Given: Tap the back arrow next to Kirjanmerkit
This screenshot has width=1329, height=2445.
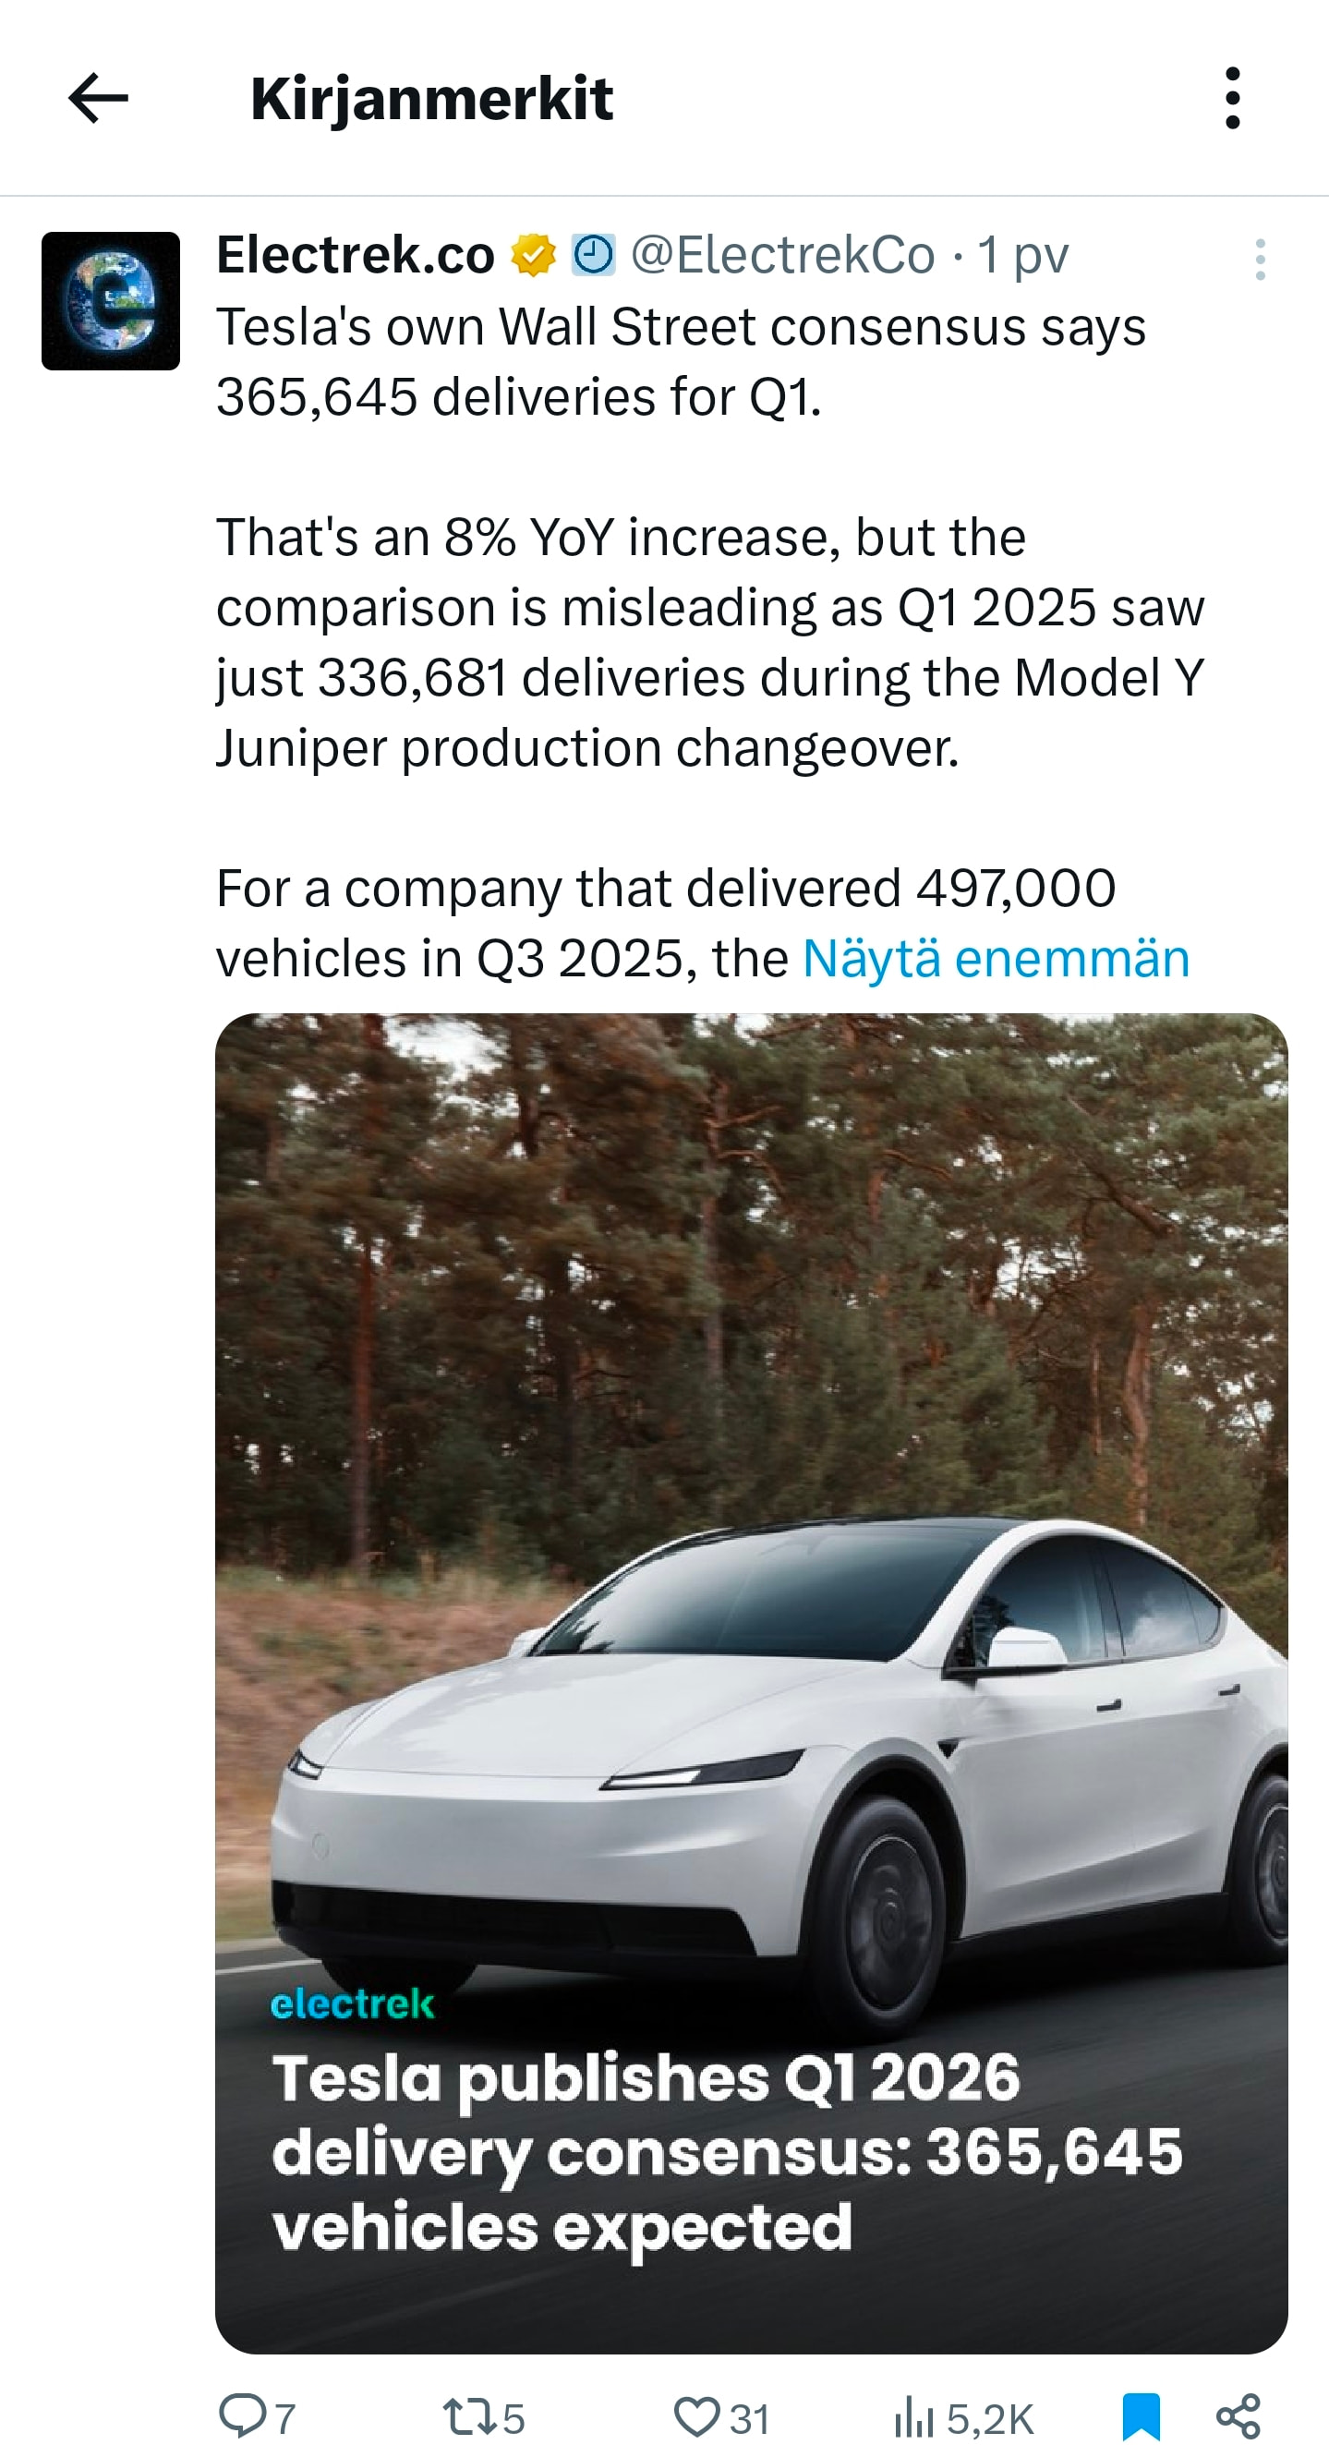Looking at the screenshot, I should (98, 98).
